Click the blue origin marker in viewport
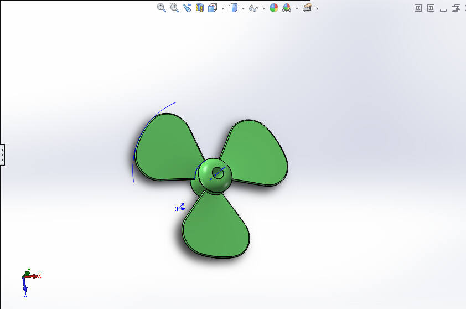This screenshot has height=309, width=466. point(180,208)
